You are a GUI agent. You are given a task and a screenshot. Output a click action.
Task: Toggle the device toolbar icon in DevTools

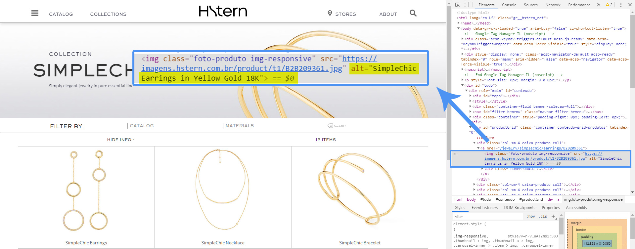pos(466,5)
